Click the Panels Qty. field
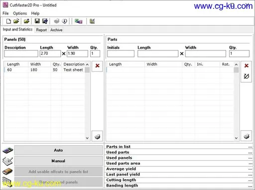 click(x=95, y=54)
